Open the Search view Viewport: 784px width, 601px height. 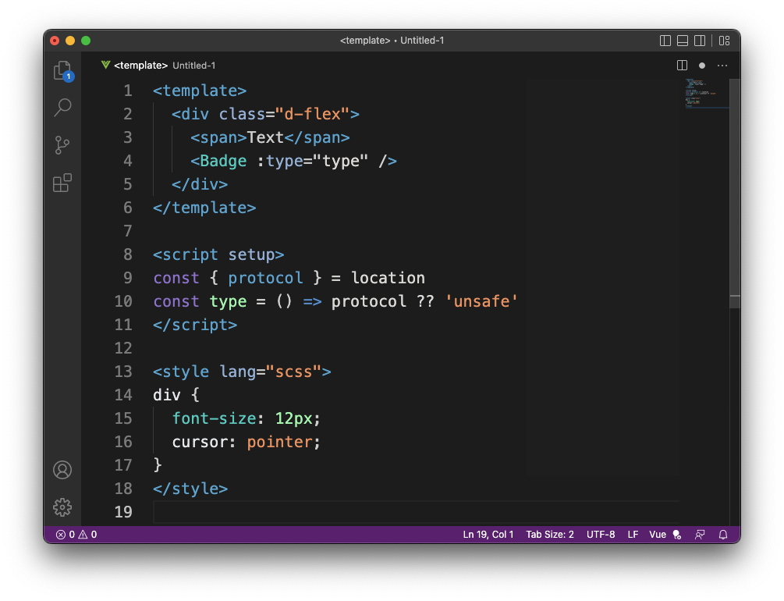[x=62, y=107]
